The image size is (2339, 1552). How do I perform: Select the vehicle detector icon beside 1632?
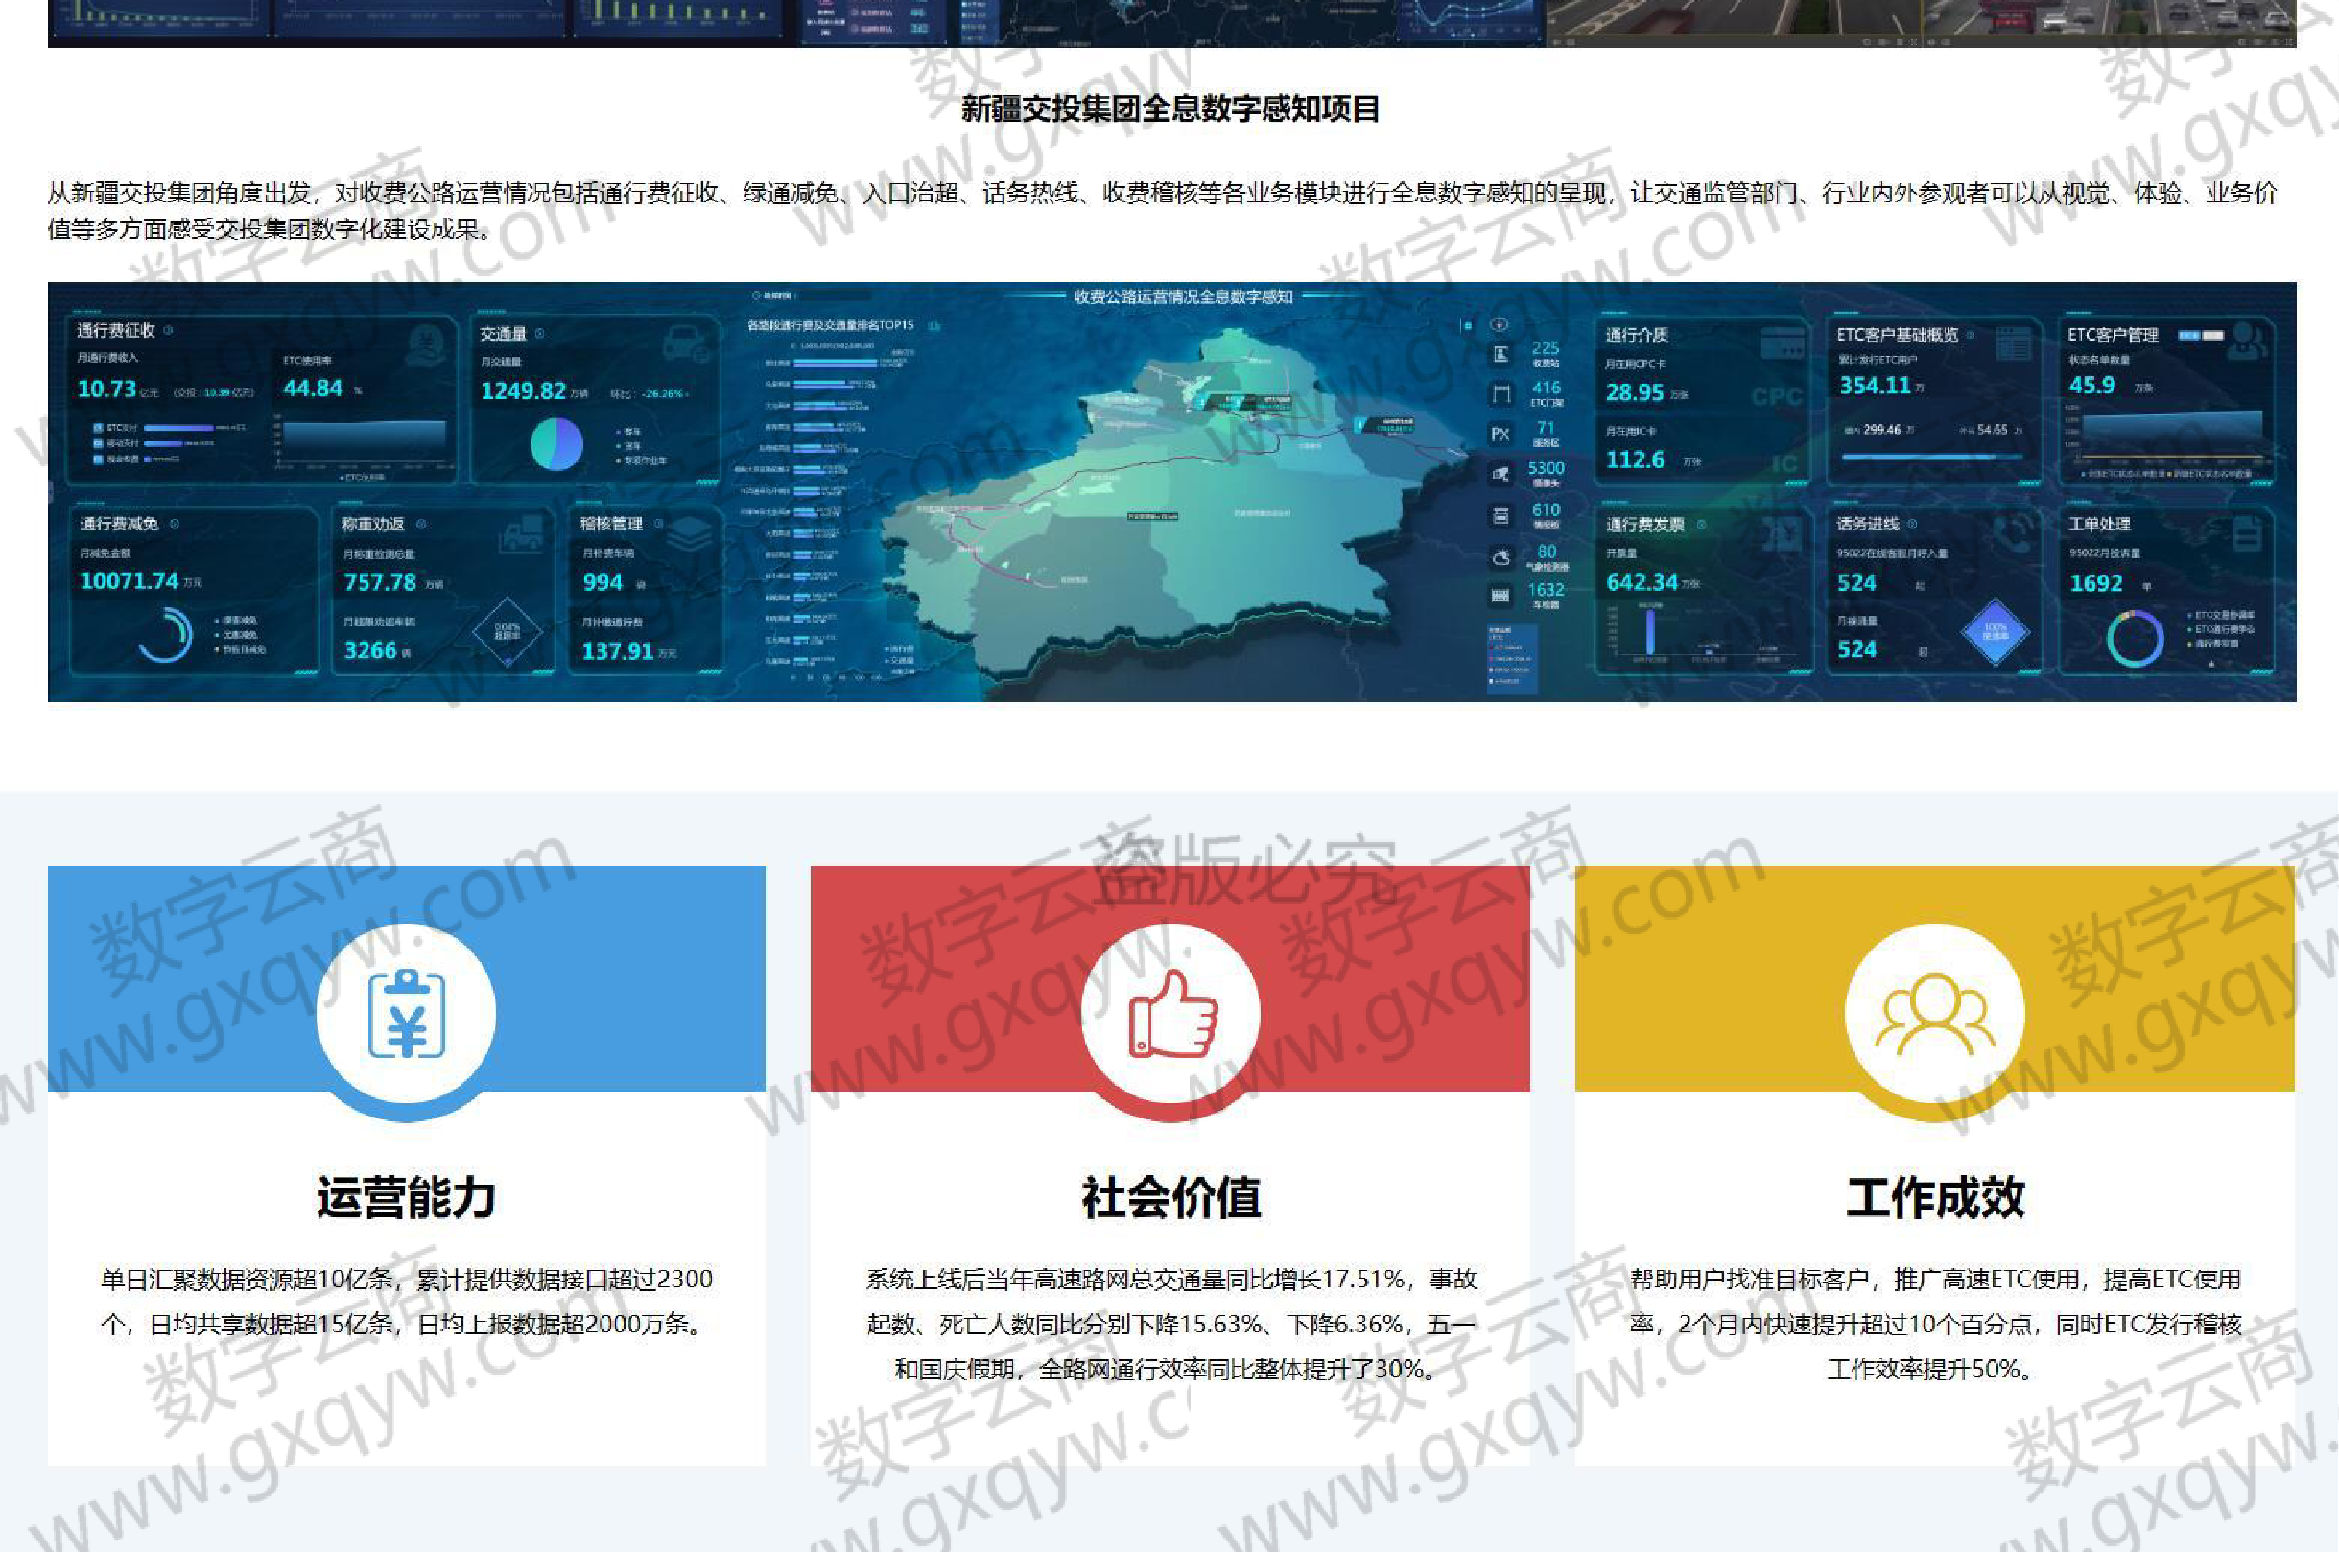point(1500,596)
